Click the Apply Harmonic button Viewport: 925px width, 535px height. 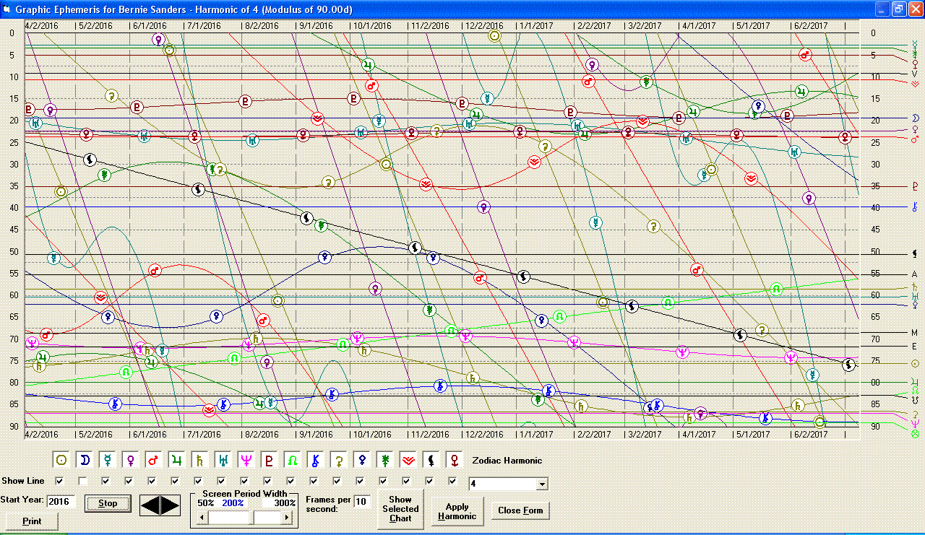point(457,511)
